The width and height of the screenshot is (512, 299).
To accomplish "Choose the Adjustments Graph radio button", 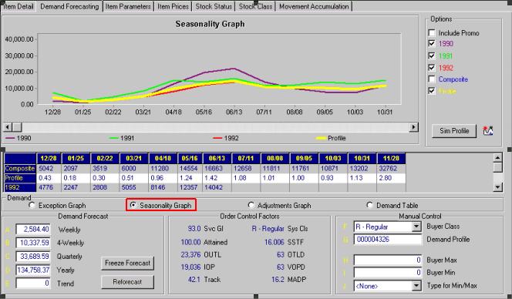I will (251, 205).
